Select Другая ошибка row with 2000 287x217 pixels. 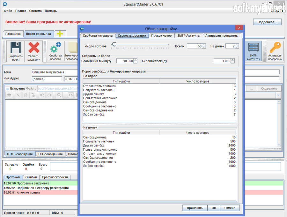(159, 146)
